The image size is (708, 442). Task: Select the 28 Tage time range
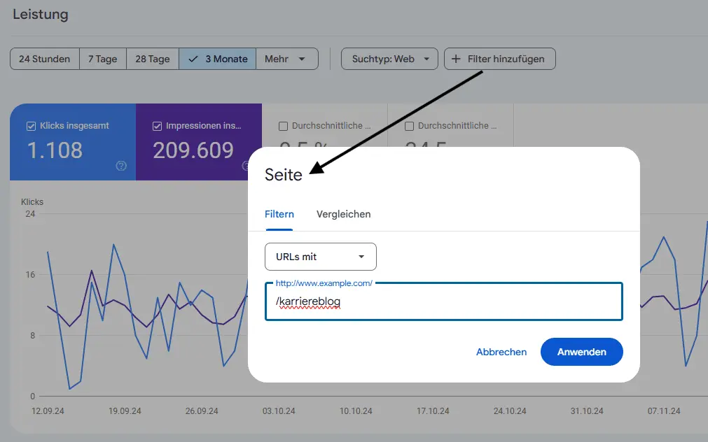click(153, 59)
